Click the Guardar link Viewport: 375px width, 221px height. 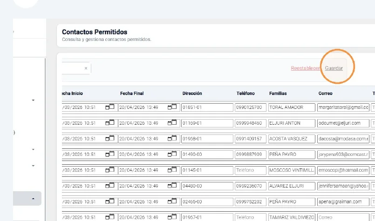click(334, 68)
